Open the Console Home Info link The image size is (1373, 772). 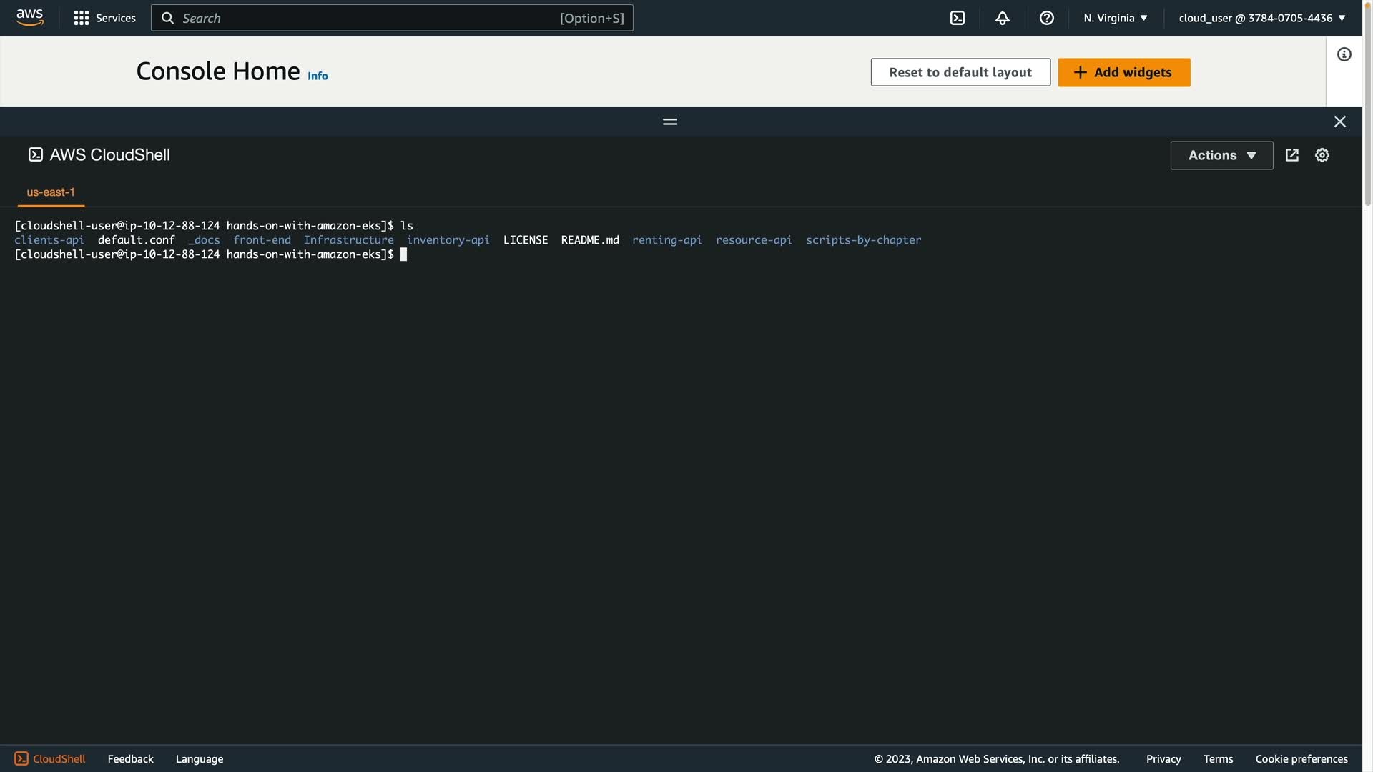(318, 76)
